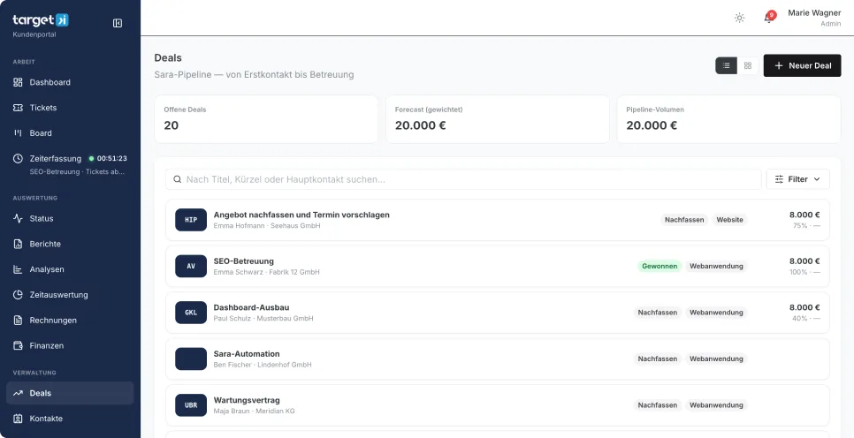Open deal Angebot nachfassen und Termin vorschlagen
854x438 pixels.
coord(497,220)
